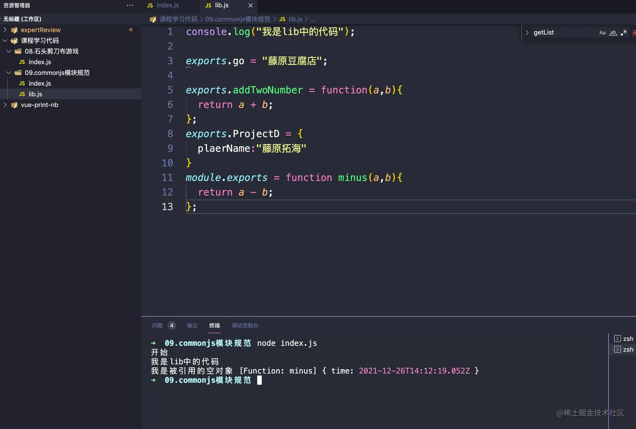Toggle whole word match in the find widget
The image size is (636, 429).
click(x=613, y=32)
